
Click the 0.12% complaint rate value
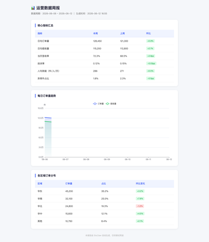click(x=96, y=63)
